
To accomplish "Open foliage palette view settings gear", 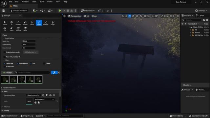I will pyautogui.click(x=59, y=72).
